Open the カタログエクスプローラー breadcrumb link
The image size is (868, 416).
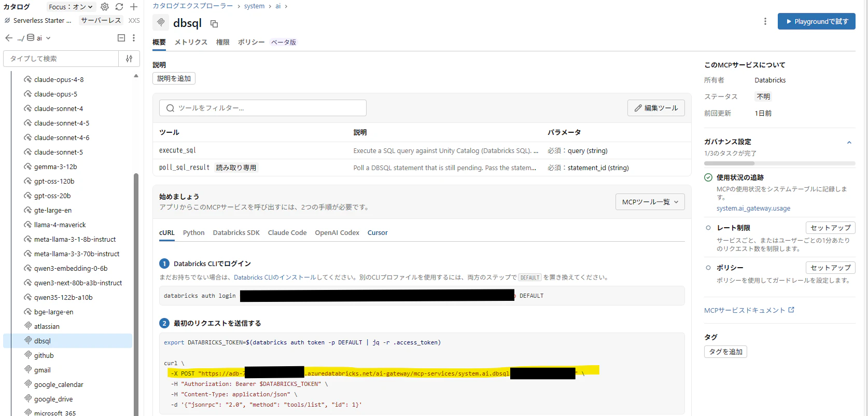(193, 6)
